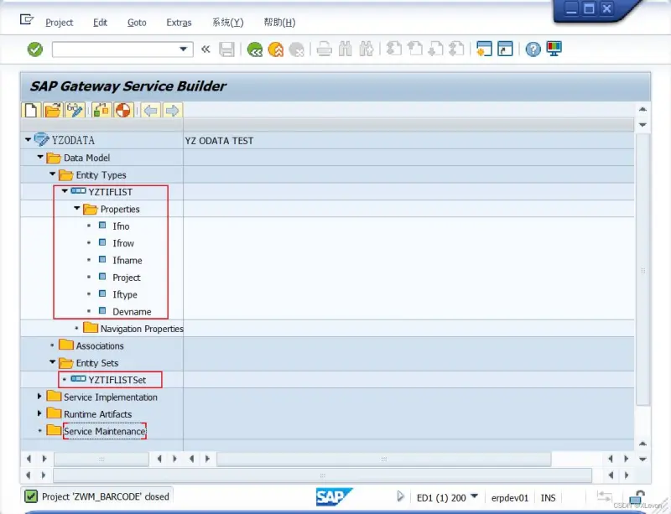
Task: Click the First Page icon
Action: pyautogui.click(x=393, y=49)
